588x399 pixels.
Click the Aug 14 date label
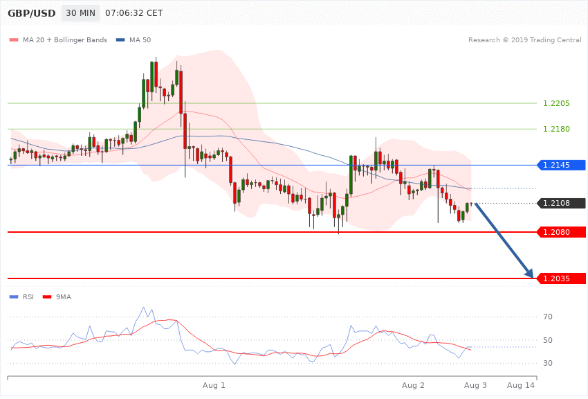[x=520, y=385]
